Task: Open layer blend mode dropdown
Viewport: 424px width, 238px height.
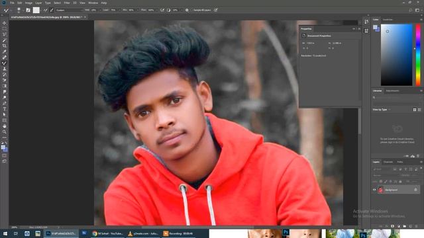Action: click(x=384, y=175)
